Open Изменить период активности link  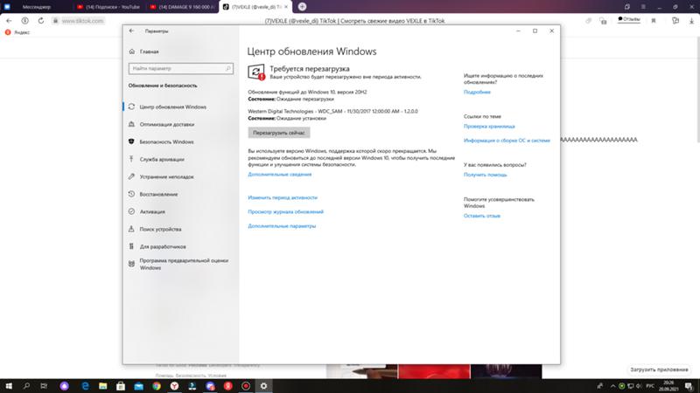pyautogui.click(x=283, y=197)
